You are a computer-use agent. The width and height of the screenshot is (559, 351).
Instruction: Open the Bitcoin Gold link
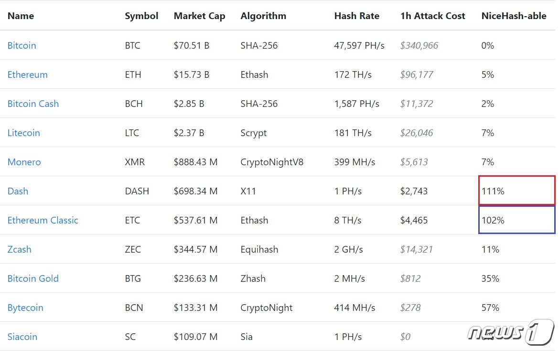(x=33, y=279)
